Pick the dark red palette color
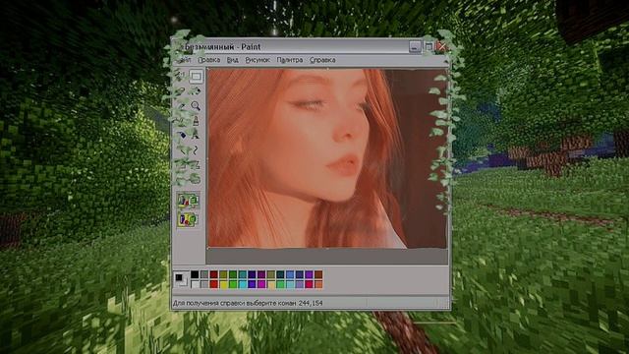This screenshot has width=629, height=354. [214, 274]
